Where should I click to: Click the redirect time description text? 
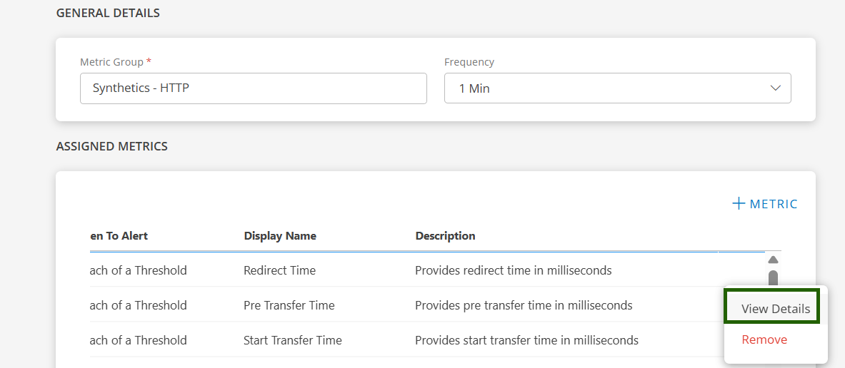pyautogui.click(x=513, y=270)
